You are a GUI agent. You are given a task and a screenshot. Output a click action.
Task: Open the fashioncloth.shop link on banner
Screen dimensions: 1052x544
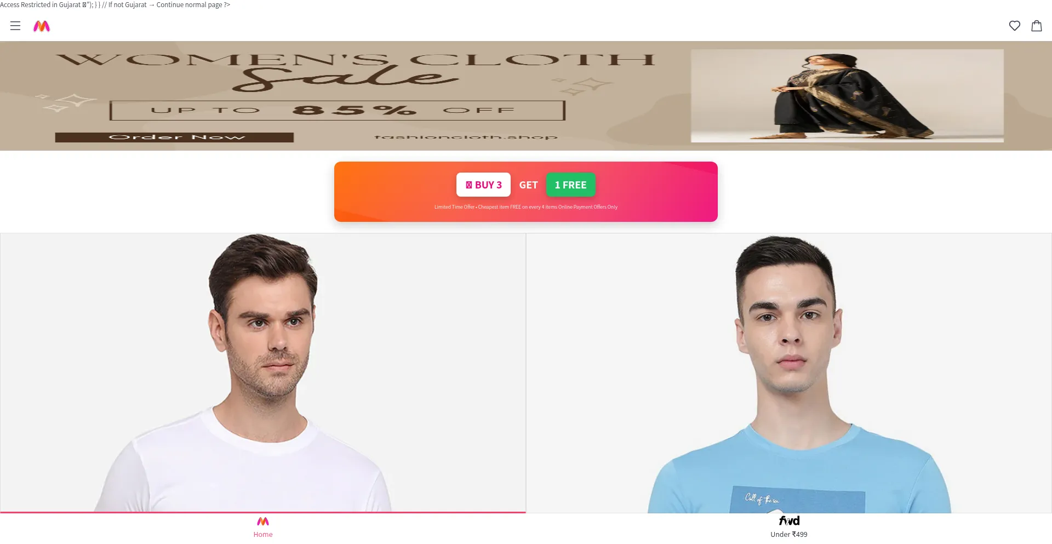(x=466, y=137)
